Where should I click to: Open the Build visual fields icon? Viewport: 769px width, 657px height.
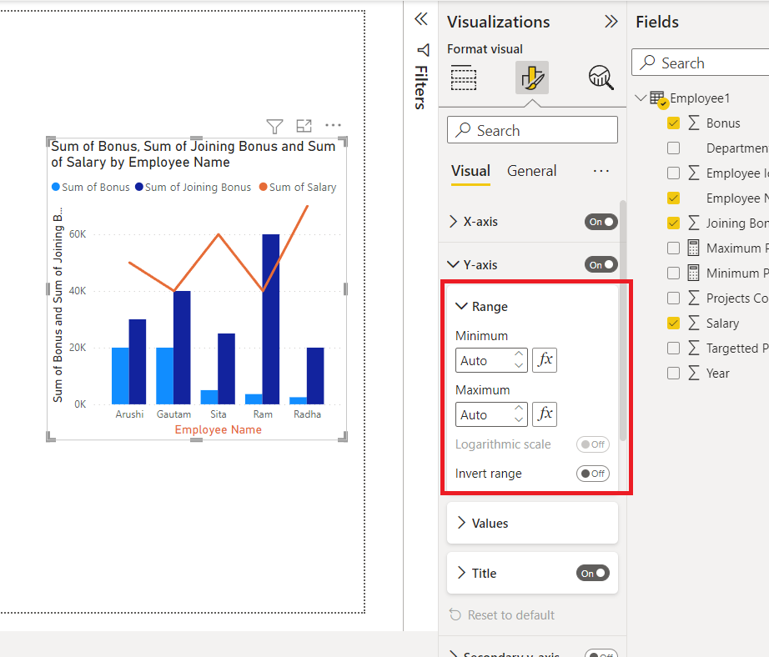464,78
